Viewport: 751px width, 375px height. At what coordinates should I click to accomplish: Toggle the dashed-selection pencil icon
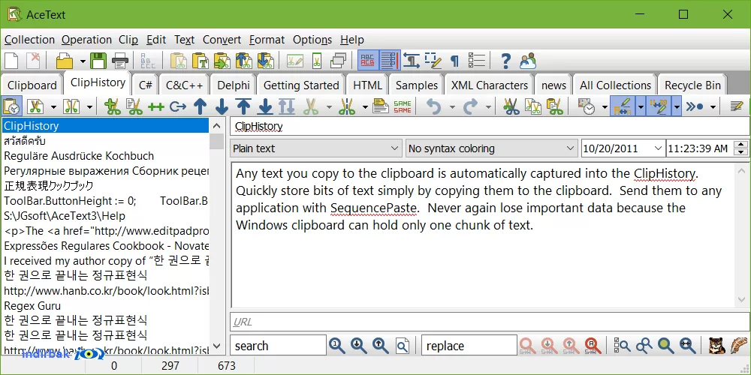pyautogui.click(x=433, y=61)
